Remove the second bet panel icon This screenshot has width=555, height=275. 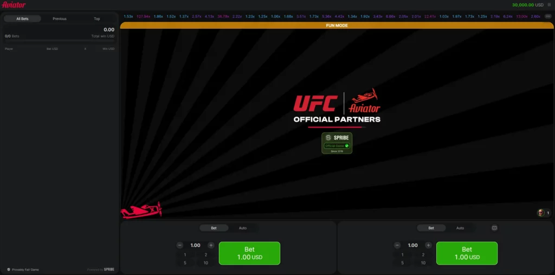coord(494,228)
